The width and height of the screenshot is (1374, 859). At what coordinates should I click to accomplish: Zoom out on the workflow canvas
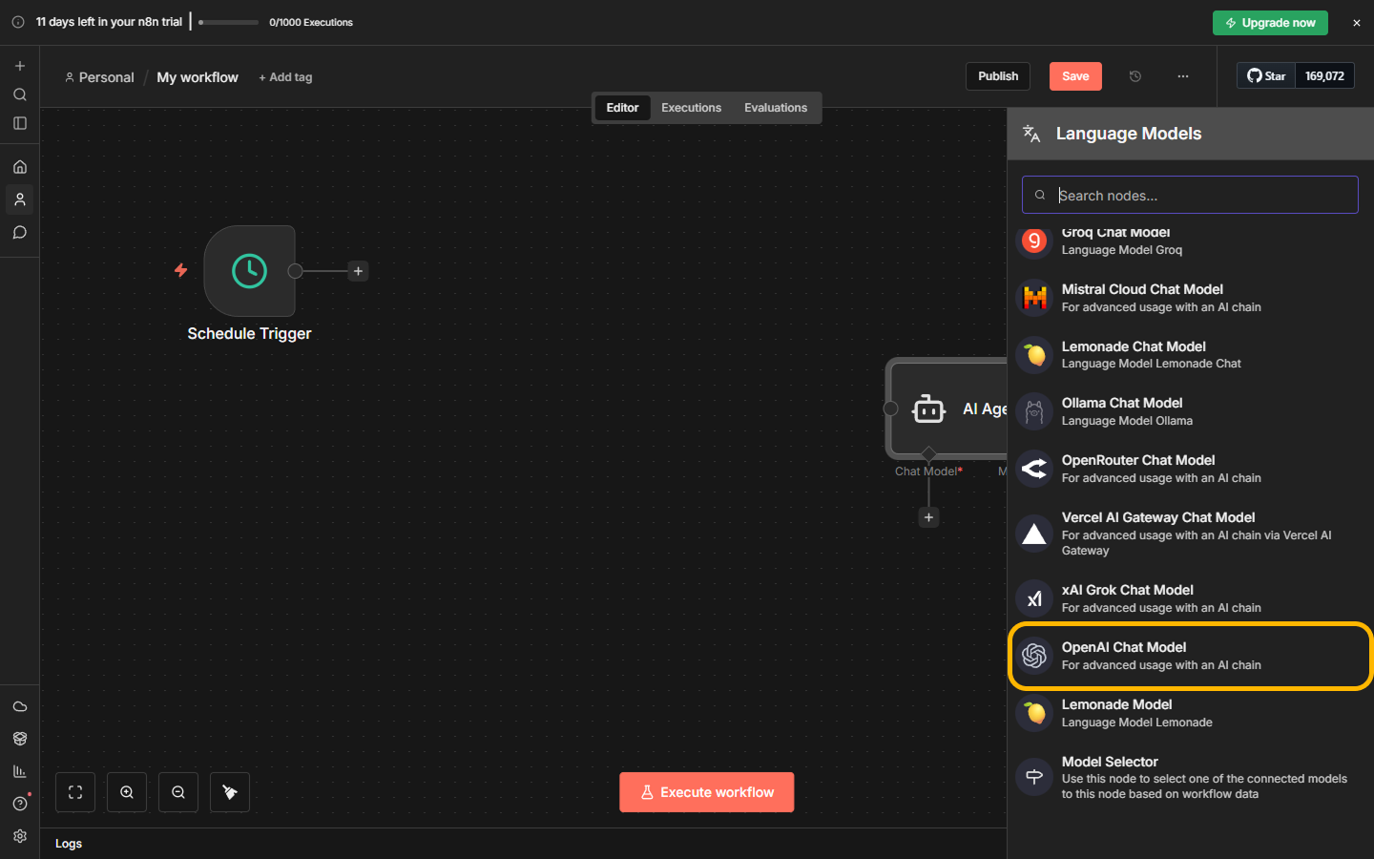tap(178, 792)
